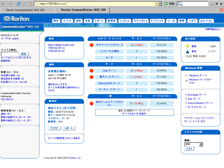Click the browser Refresh icon
224x168 pixels.
pyautogui.click(x=18, y=4)
